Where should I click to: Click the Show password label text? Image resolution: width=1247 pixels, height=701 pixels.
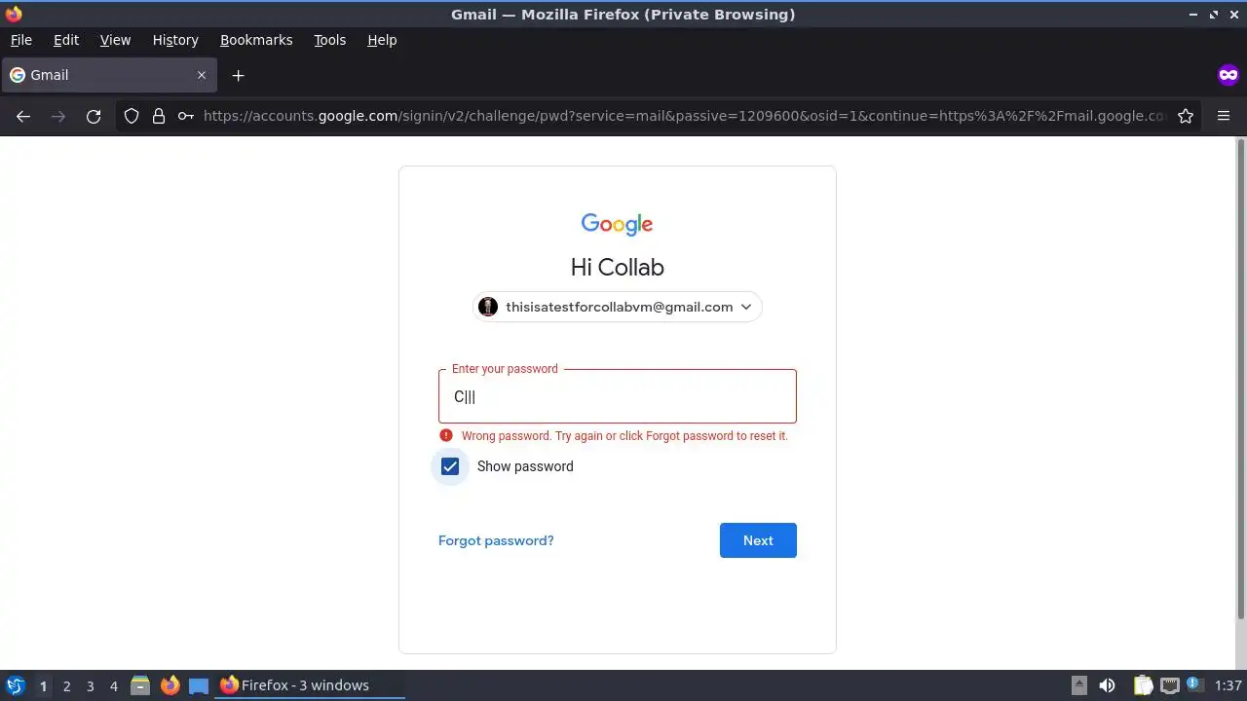click(525, 466)
